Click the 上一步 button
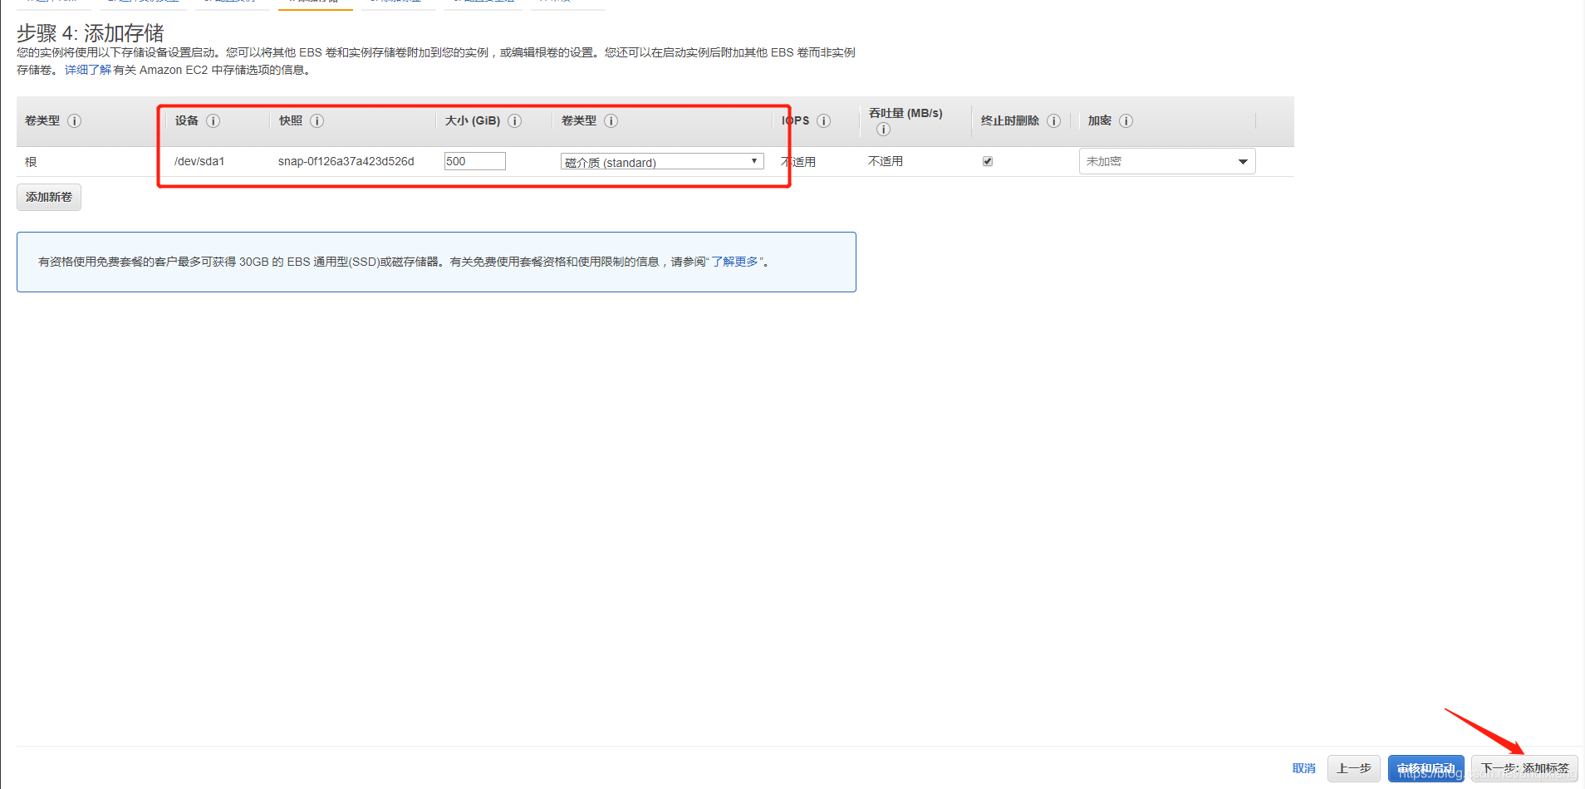This screenshot has height=789, width=1585. pyautogui.click(x=1354, y=768)
